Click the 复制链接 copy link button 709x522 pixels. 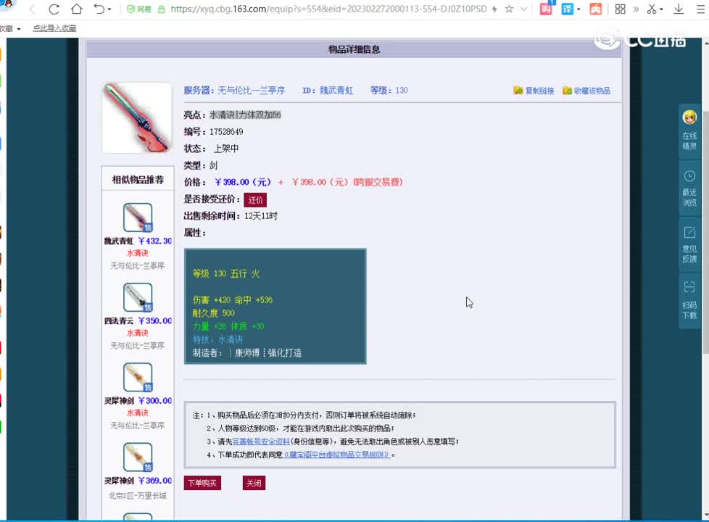coord(534,91)
